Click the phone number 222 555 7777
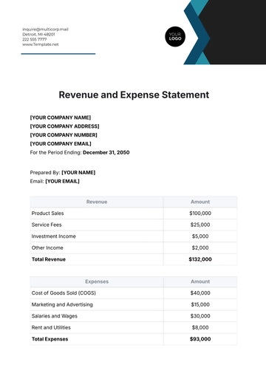The width and height of the screenshot is (266, 376). pyautogui.click(x=35, y=39)
